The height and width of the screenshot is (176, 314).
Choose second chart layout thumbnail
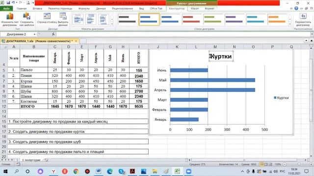tap(91, 20)
